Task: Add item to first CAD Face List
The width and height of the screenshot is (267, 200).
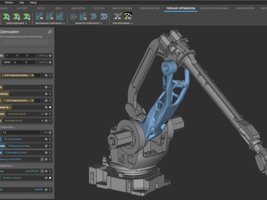Action: (42, 114)
